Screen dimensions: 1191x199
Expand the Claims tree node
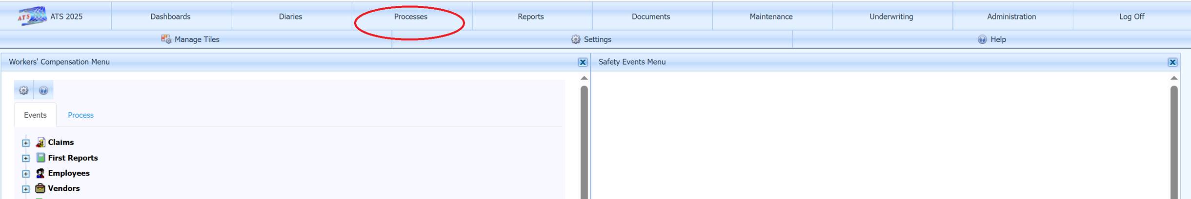[x=26, y=143]
